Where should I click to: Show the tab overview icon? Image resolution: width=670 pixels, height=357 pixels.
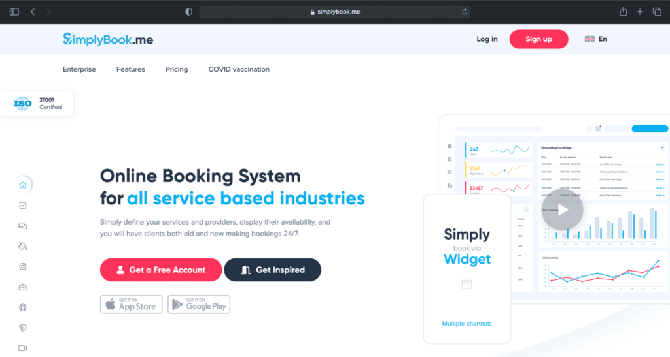click(657, 12)
